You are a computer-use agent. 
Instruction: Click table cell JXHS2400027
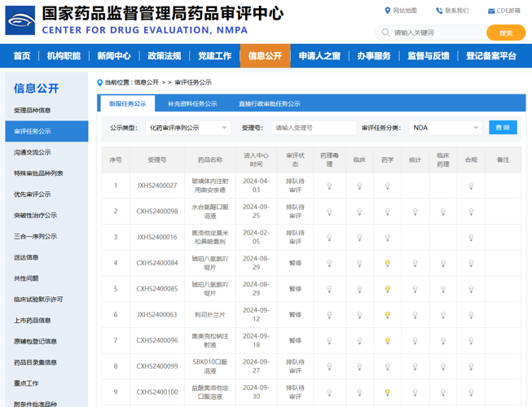(157, 186)
